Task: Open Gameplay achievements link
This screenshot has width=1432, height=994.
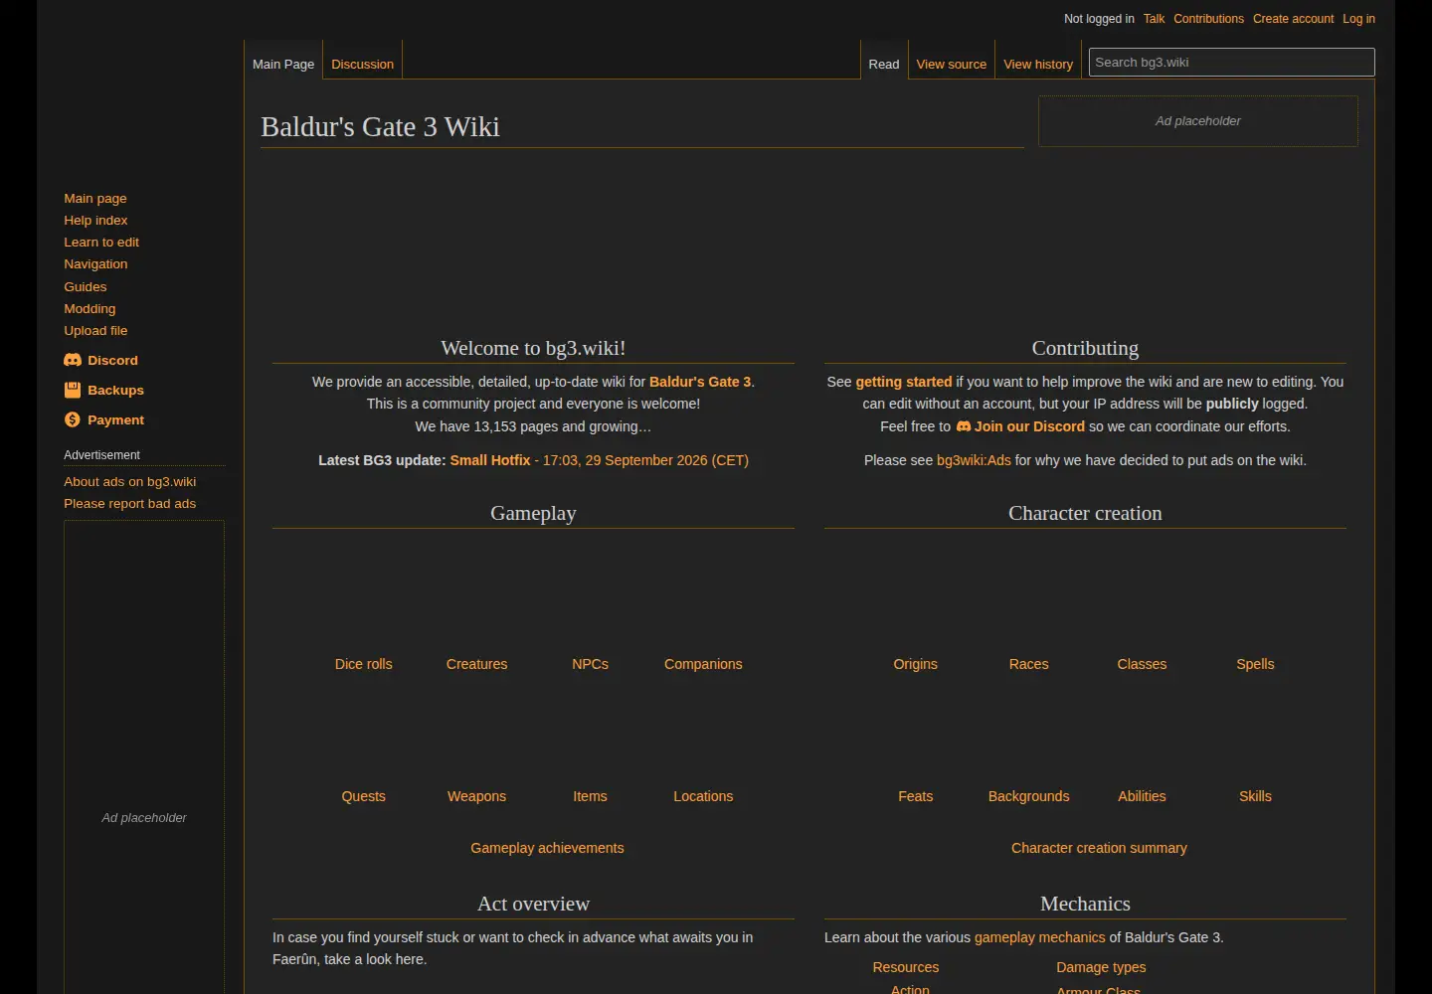Action: click(x=547, y=848)
